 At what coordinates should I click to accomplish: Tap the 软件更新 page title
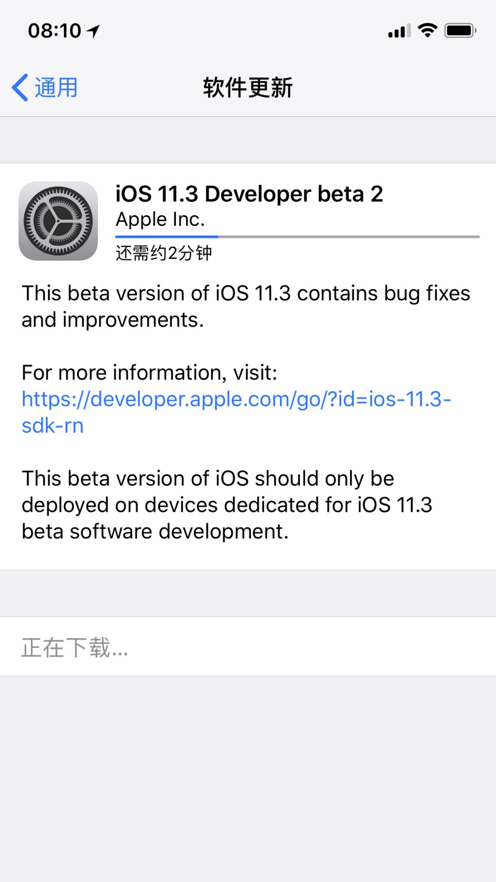click(x=248, y=88)
